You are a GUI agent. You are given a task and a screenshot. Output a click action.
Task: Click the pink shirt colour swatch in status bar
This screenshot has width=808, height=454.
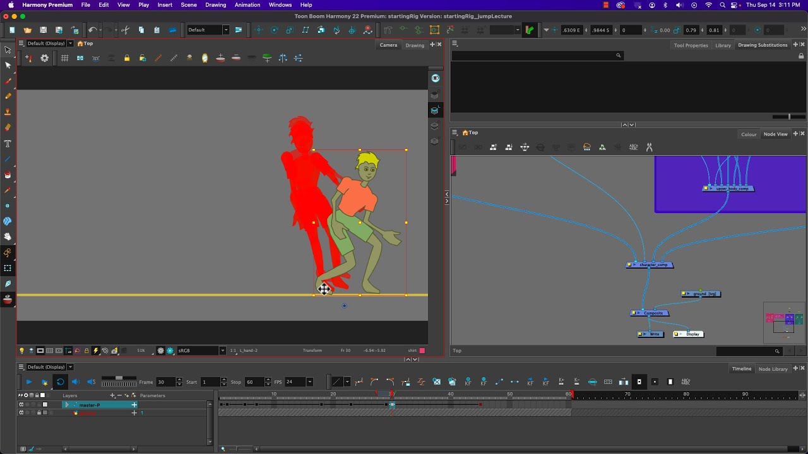click(422, 351)
